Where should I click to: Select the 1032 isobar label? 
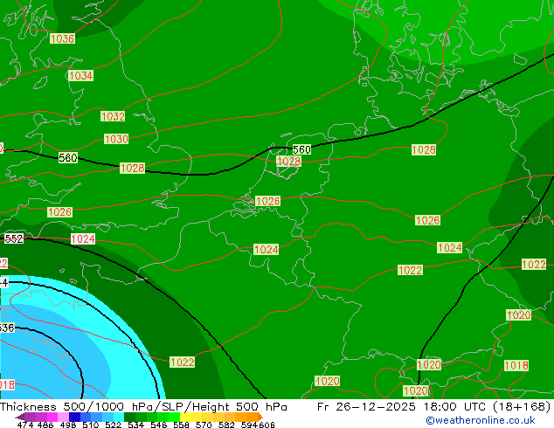tap(113, 116)
